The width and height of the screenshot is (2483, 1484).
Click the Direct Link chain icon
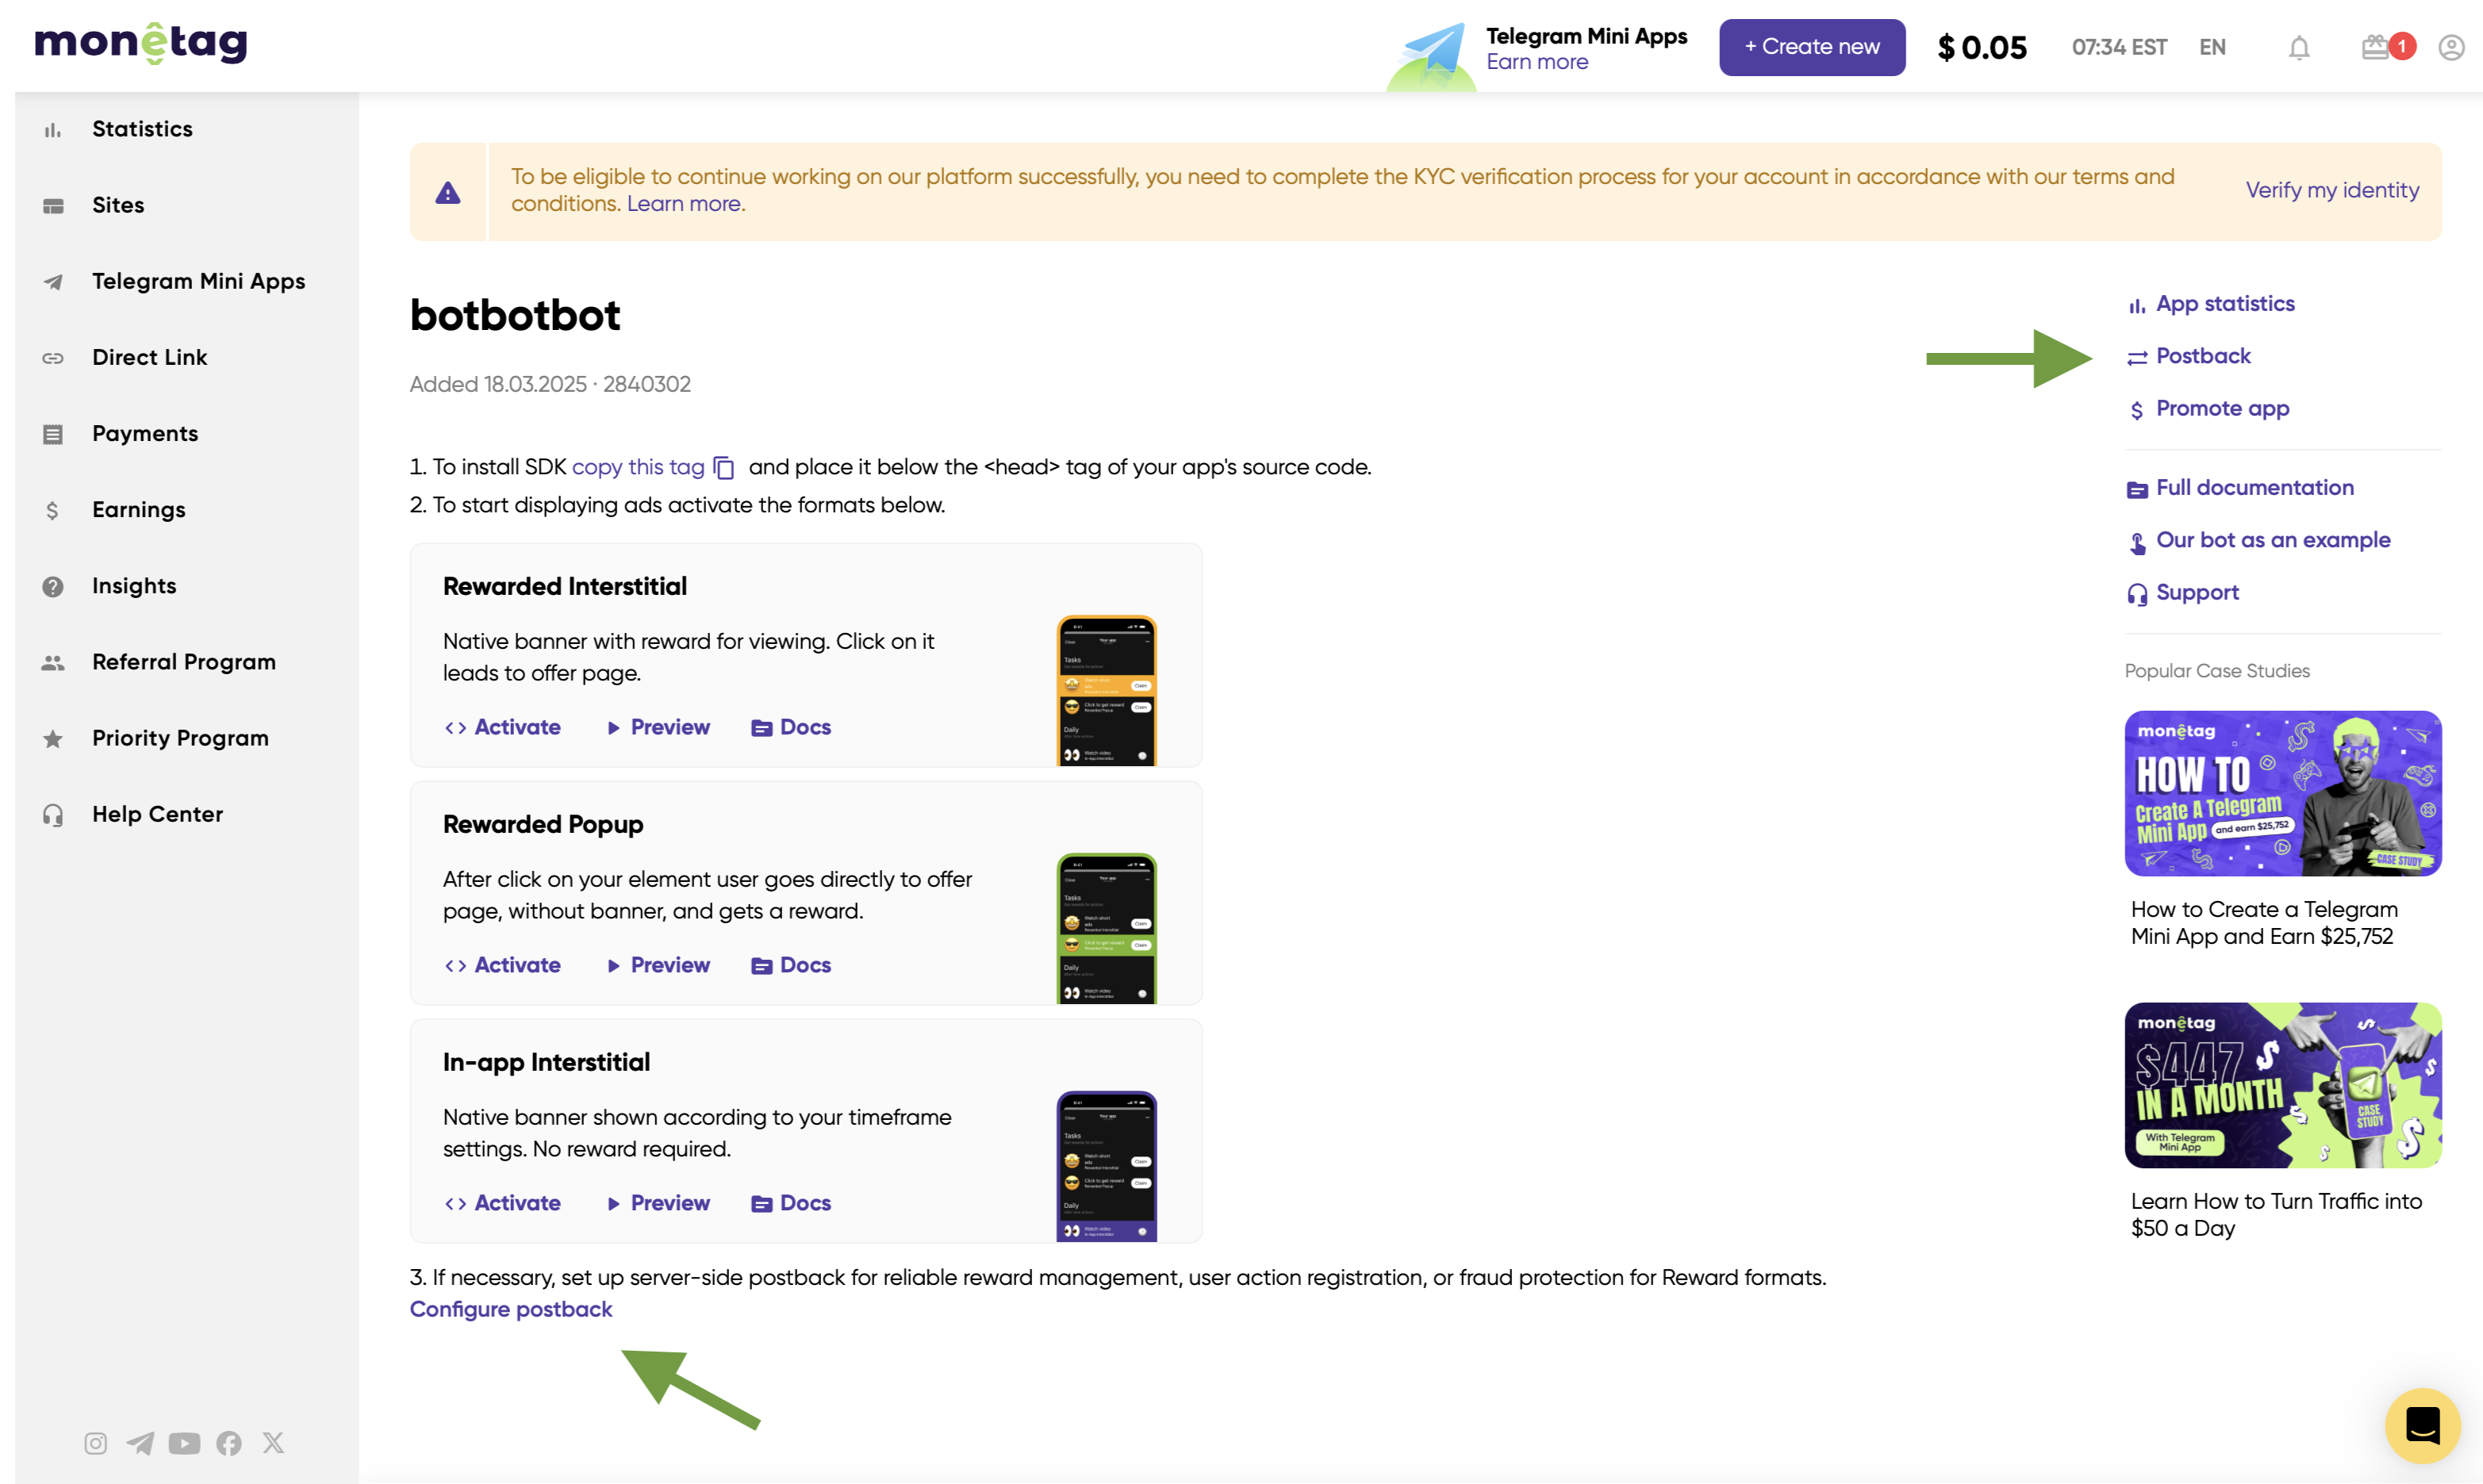[53, 358]
